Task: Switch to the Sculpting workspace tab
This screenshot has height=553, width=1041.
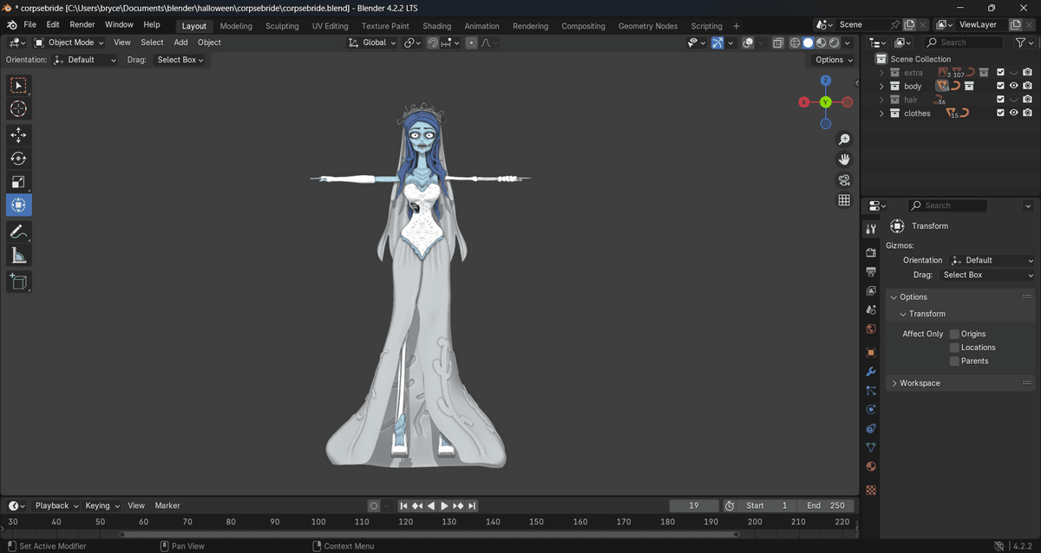Action: coord(282,26)
